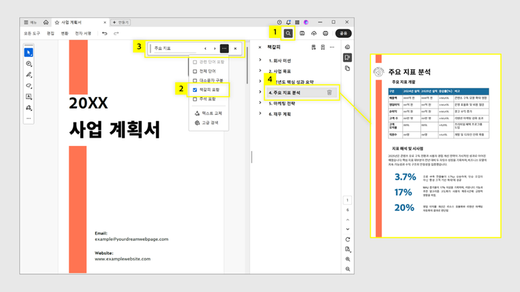Select 고급 검색 in search options
The image size is (520, 292).
point(207,122)
